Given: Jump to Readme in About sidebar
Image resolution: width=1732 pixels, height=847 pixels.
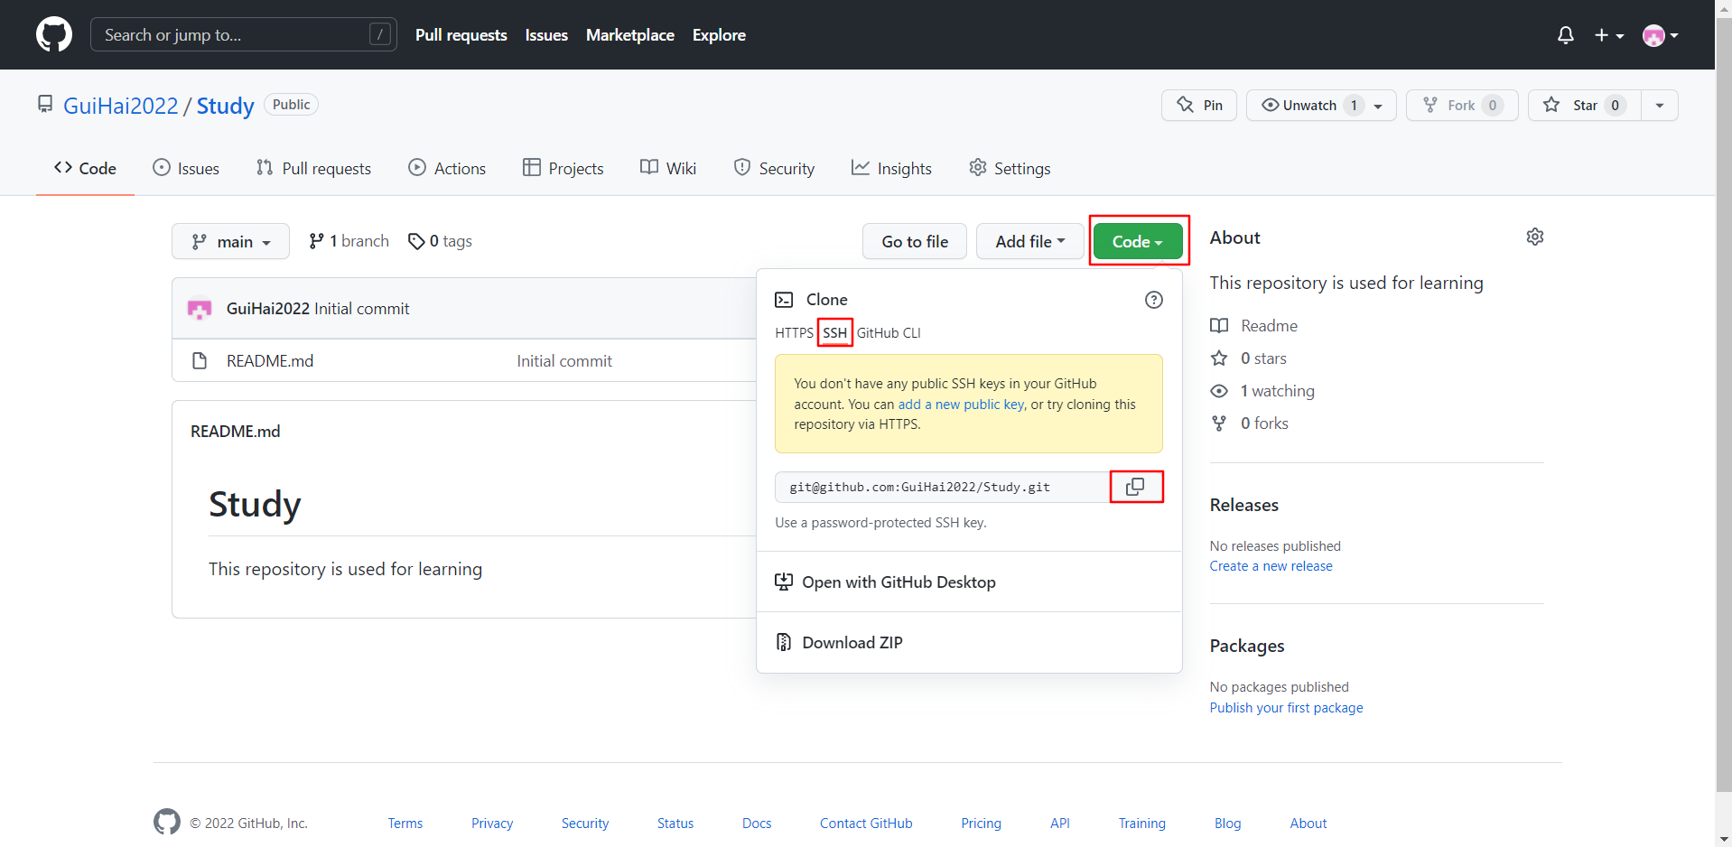Looking at the screenshot, I should pyautogui.click(x=1254, y=325).
